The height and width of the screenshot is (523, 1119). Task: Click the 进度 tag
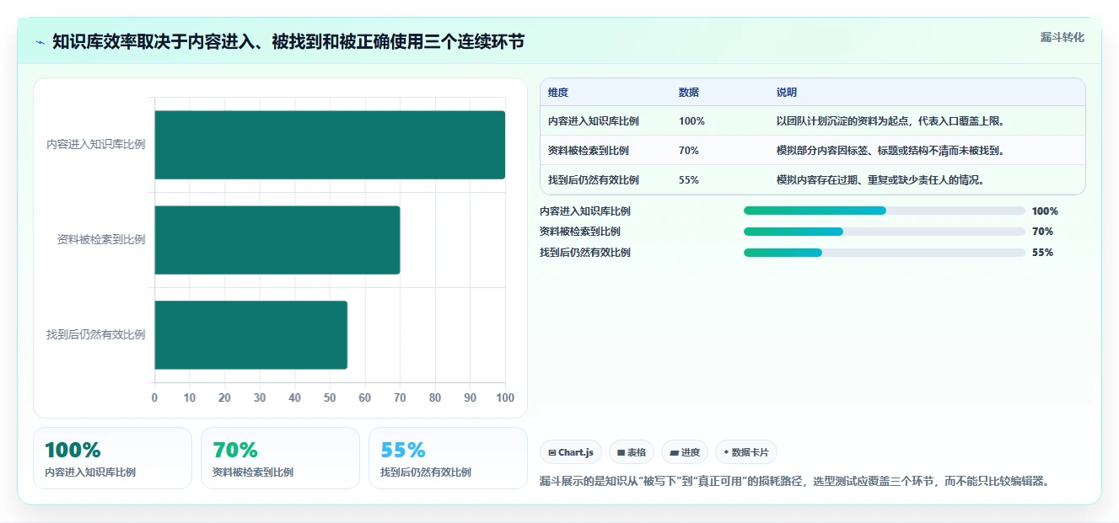coord(685,452)
